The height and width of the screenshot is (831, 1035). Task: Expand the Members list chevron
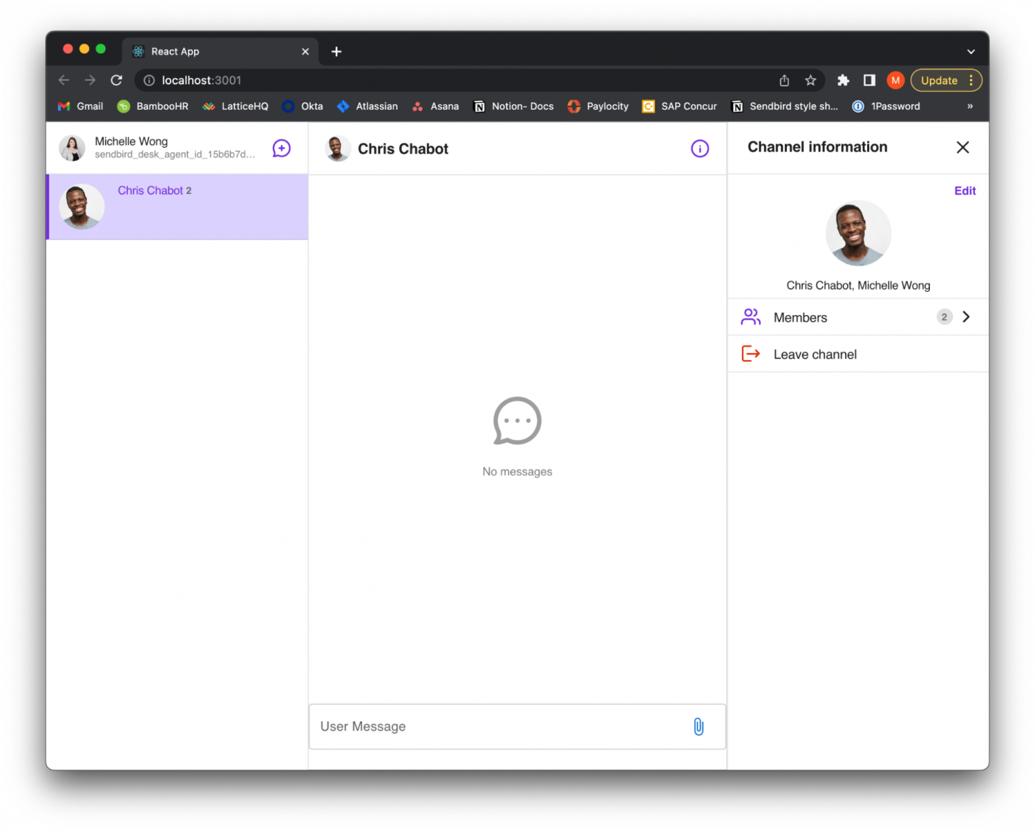coord(966,317)
